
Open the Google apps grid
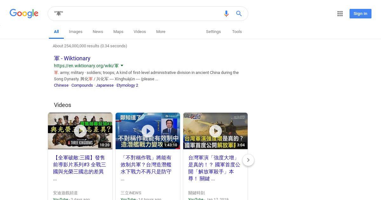(340, 14)
